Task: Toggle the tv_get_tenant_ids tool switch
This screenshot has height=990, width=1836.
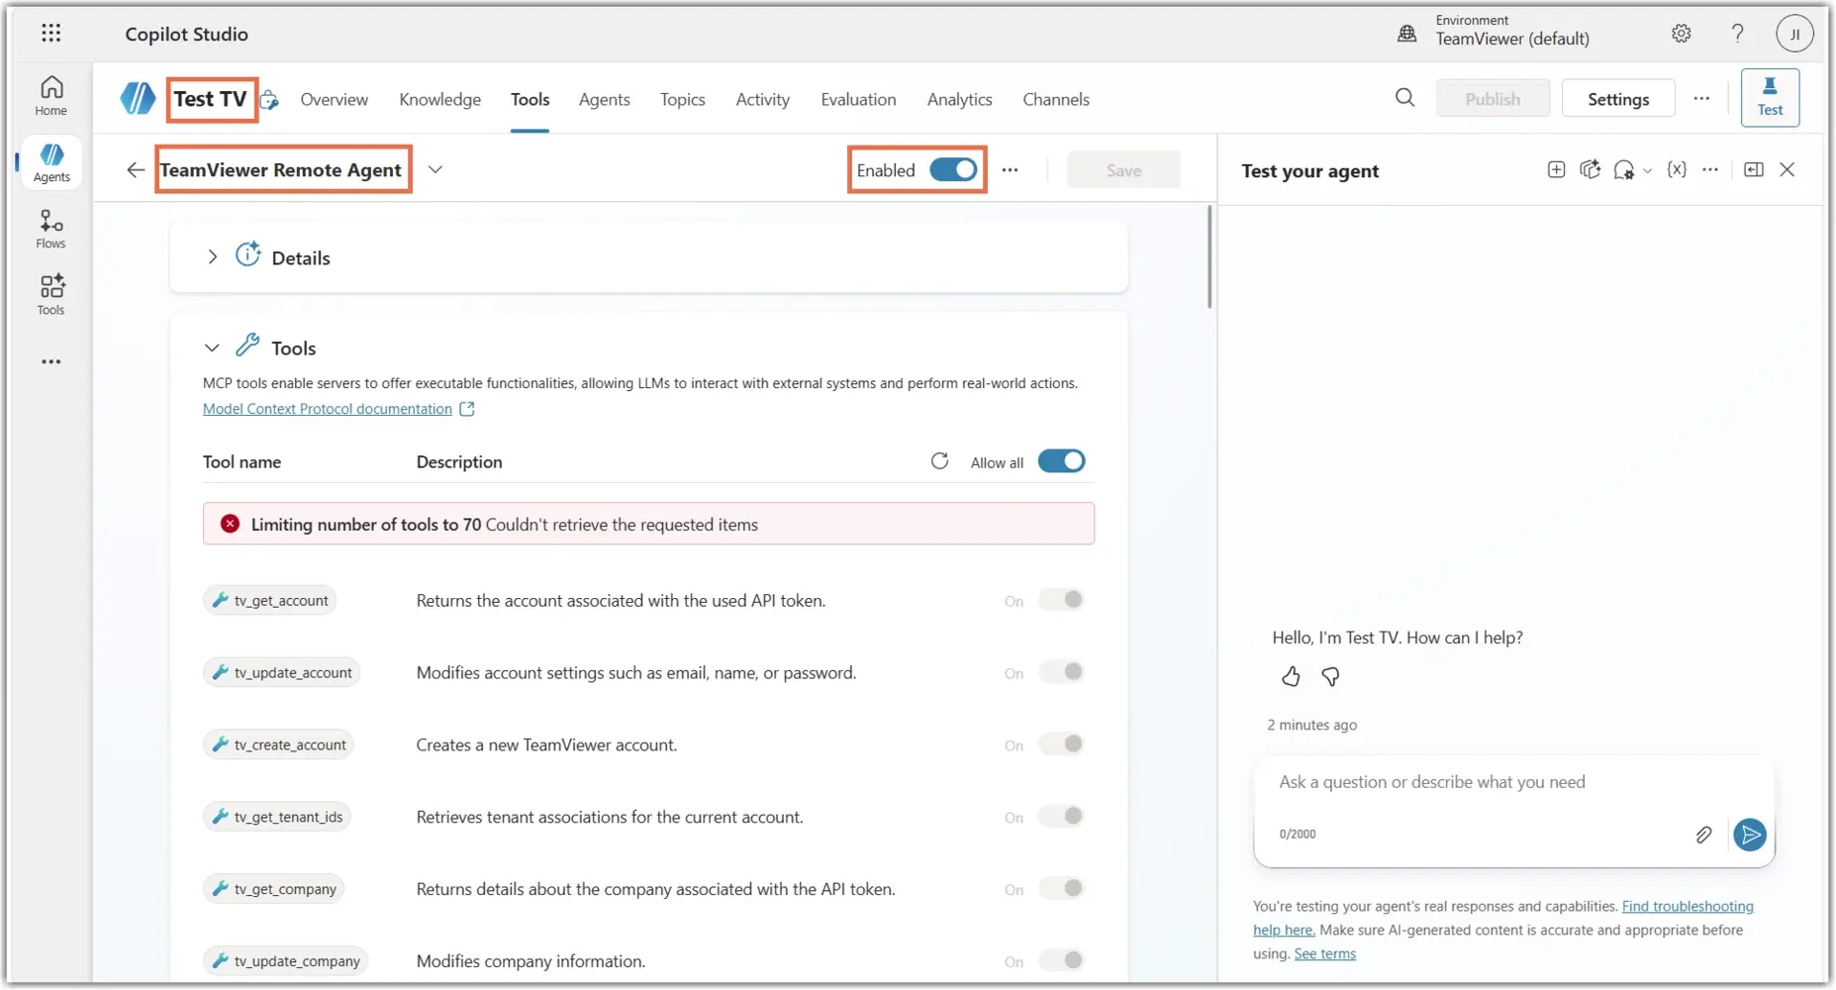Action: pos(1061,817)
